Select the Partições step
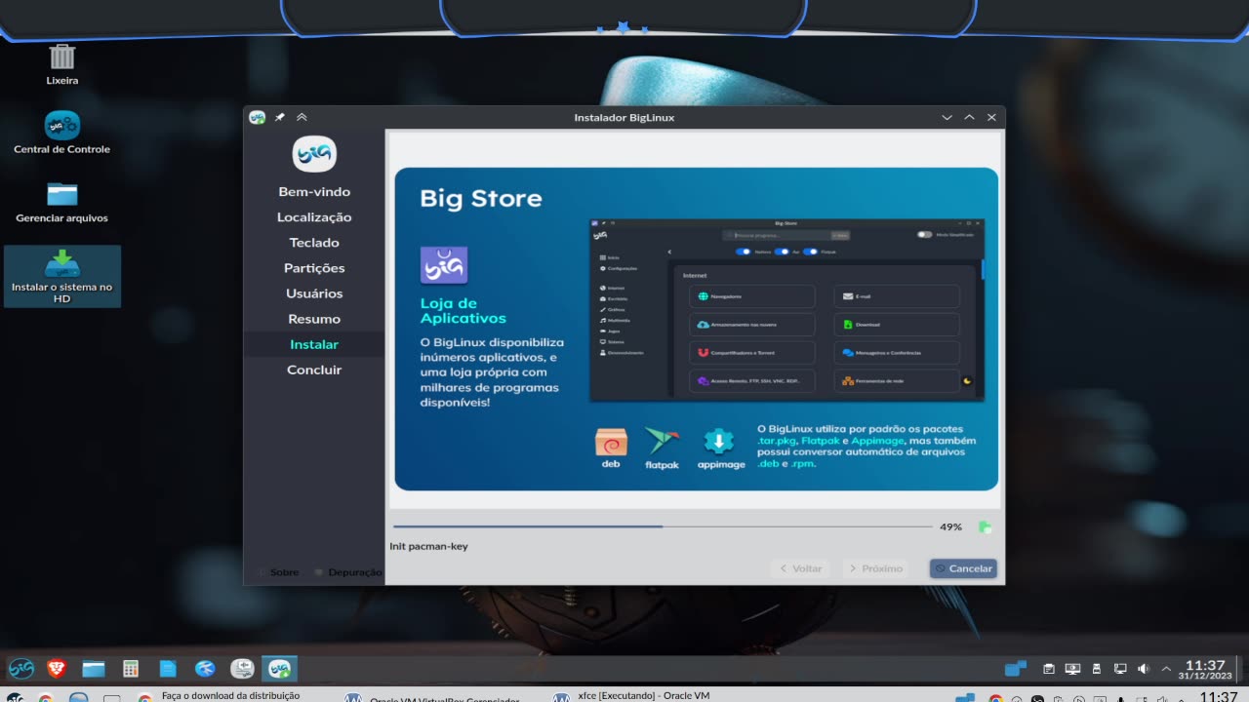 [x=314, y=268]
